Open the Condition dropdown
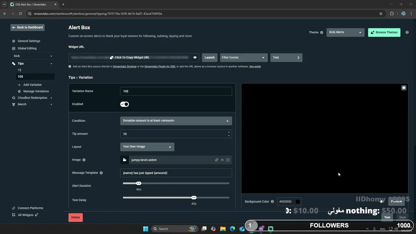Screen dimensions: 416x234 coord(176,121)
